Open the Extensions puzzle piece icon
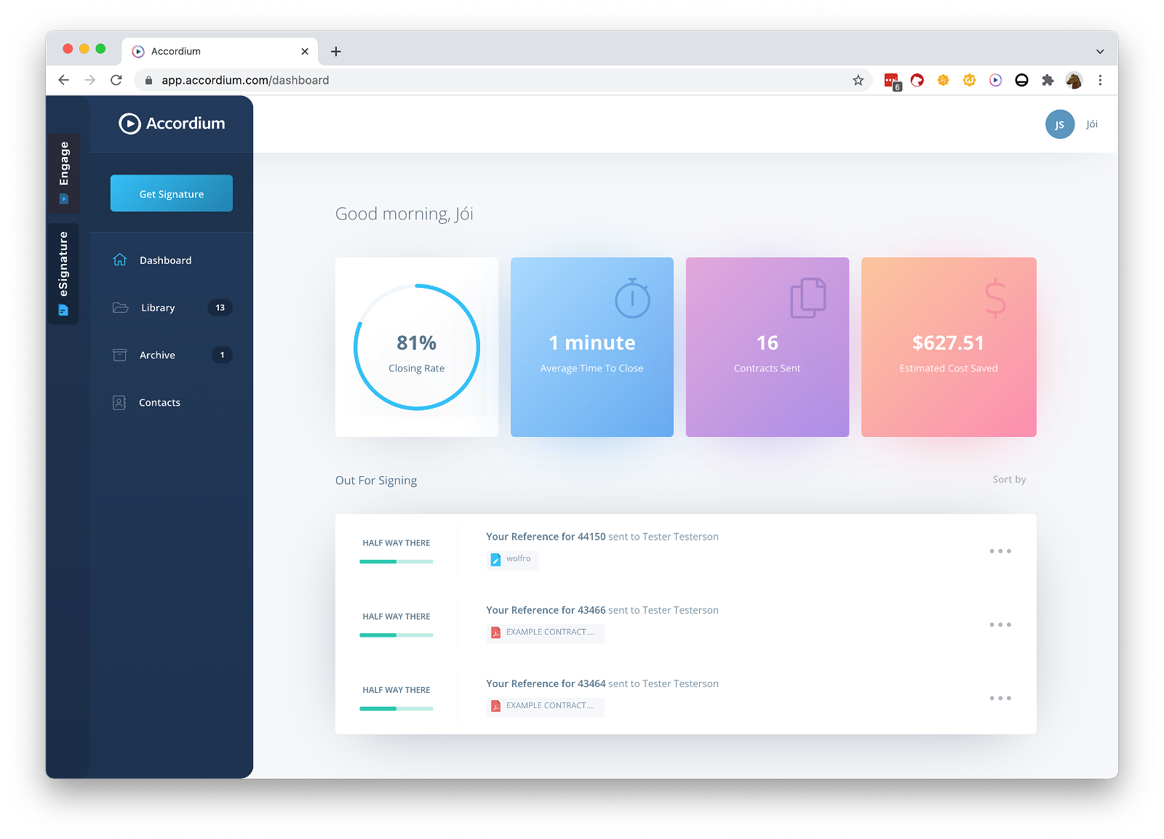1164x839 pixels. point(1048,80)
